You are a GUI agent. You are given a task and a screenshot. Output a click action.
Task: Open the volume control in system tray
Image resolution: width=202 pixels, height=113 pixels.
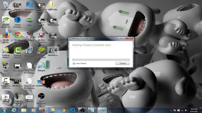tap(186, 110)
